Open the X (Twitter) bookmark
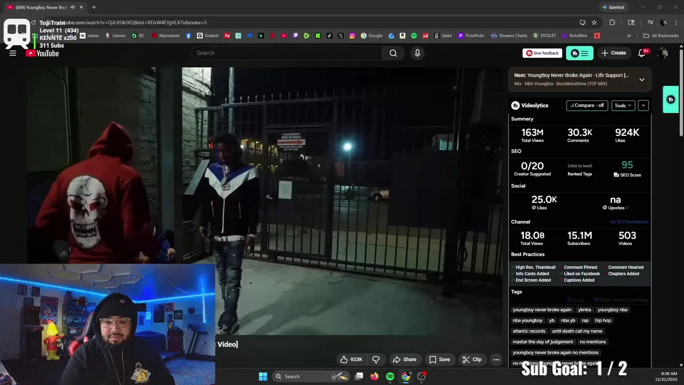This screenshot has width=684, height=385. (341, 36)
